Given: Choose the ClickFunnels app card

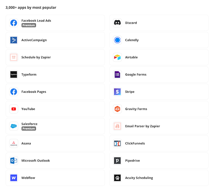Looking at the screenshot, I should pos(158,143).
